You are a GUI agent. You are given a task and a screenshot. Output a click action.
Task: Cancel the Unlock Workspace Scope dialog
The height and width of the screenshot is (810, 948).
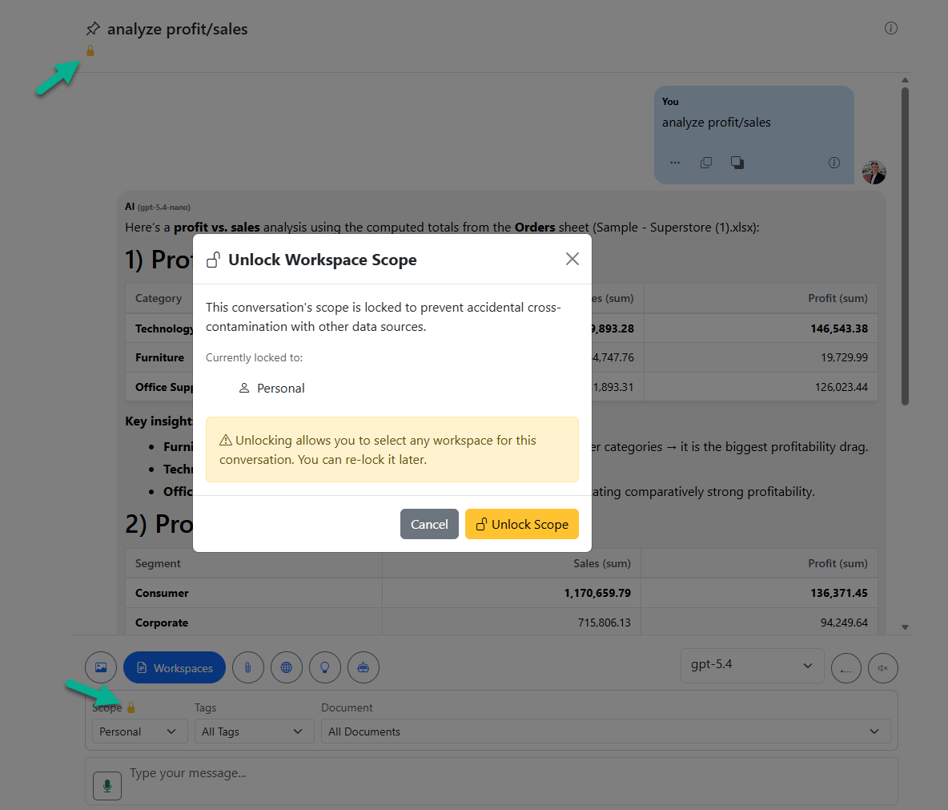pyautogui.click(x=429, y=524)
